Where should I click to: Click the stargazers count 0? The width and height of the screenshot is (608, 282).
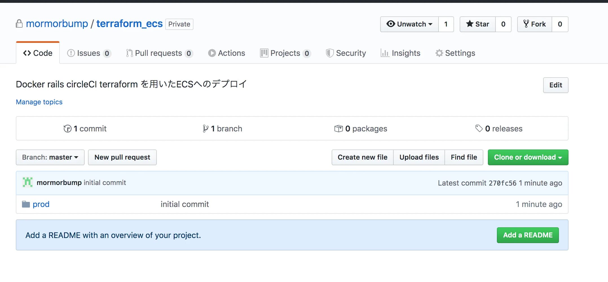point(503,24)
